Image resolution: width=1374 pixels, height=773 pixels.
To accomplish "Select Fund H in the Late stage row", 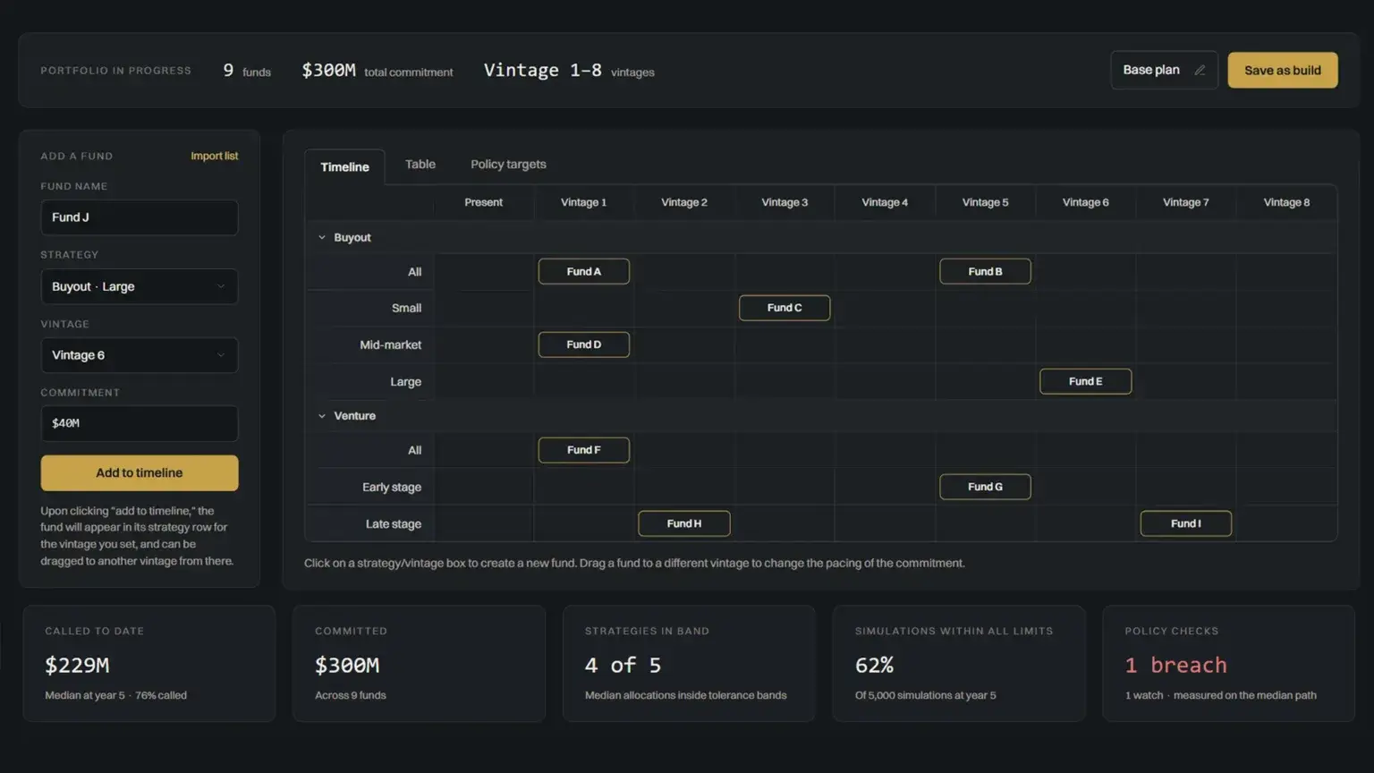I will coord(684,523).
